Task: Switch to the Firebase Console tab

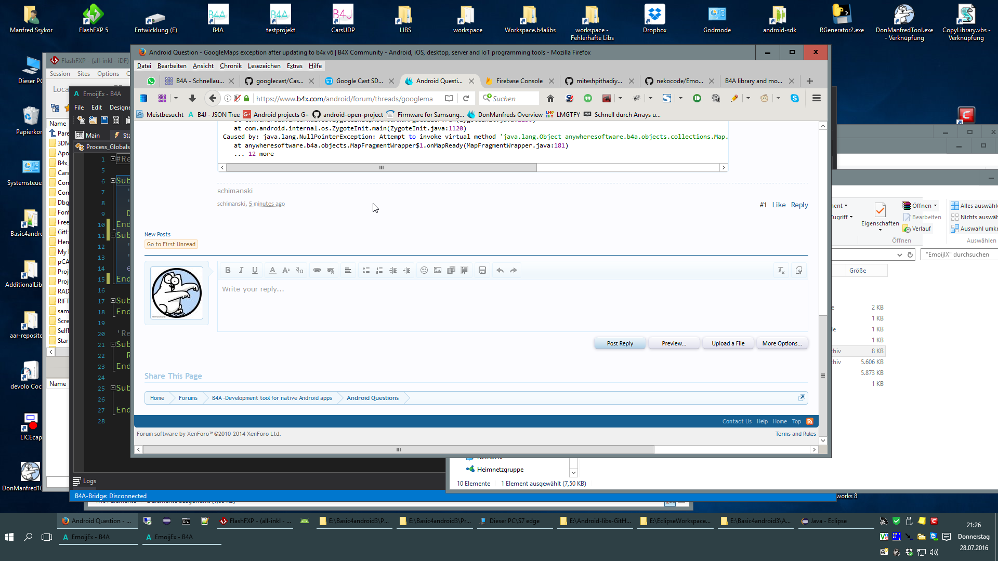Action: (519, 81)
